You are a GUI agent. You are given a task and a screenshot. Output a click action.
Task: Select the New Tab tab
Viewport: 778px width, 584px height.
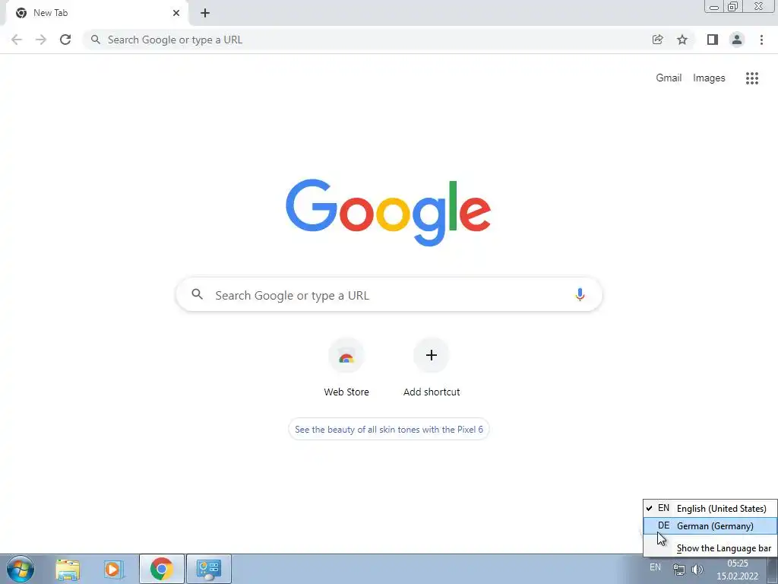click(96, 13)
